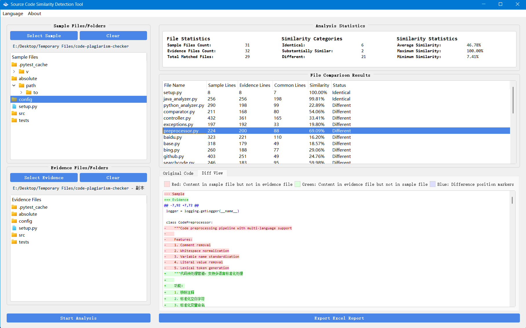This screenshot has width=526, height=328.
Task: Open the About menu
Action: pyautogui.click(x=35, y=14)
